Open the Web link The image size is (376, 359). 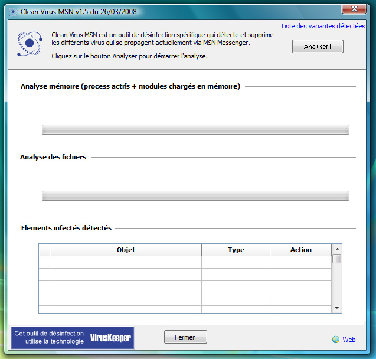pos(349,340)
